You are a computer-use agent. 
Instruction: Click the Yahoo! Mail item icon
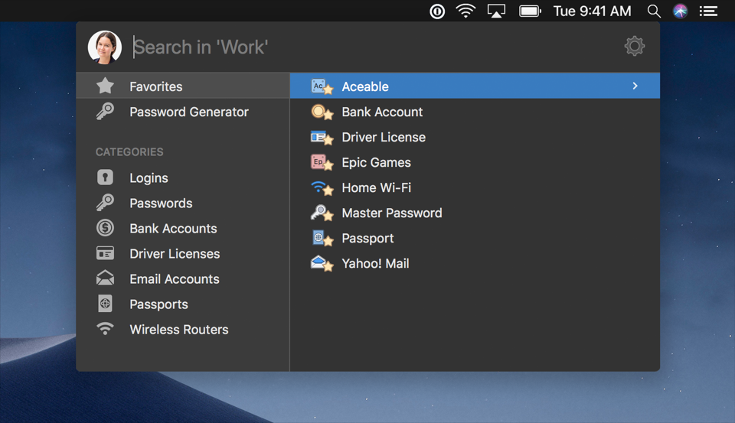coord(322,263)
